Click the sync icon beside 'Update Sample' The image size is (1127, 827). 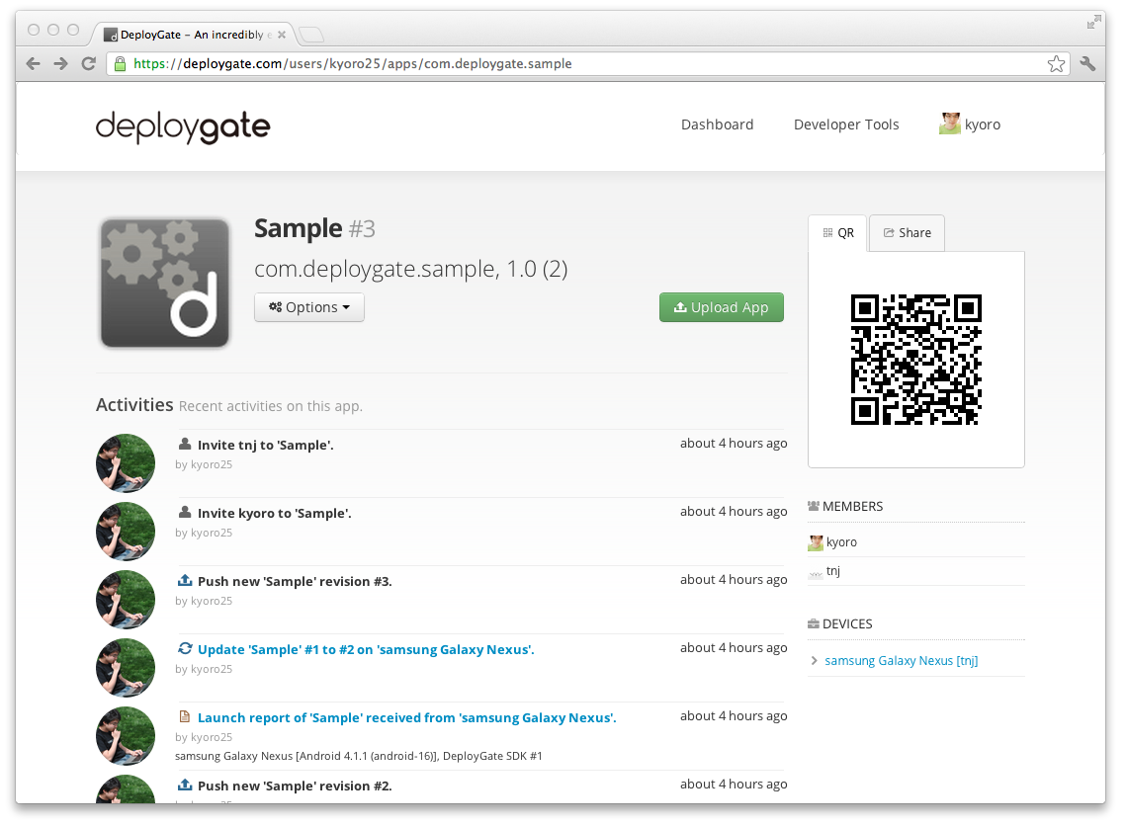(185, 648)
